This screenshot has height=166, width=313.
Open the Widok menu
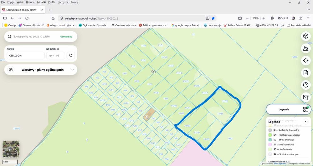pos(20,2)
